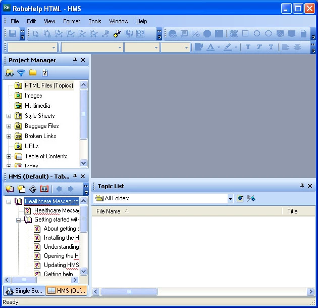The width and height of the screenshot is (318, 308).
Task: Open the Window menu
Action: (x=119, y=21)
